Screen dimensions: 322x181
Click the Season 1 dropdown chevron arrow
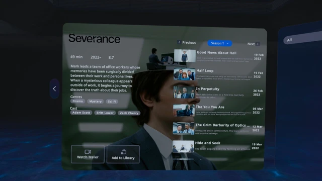(x=227, y=44)
